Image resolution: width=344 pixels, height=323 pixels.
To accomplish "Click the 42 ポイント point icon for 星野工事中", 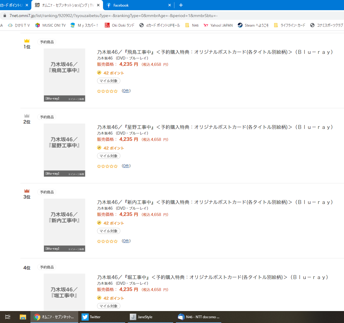I will 99,148.
